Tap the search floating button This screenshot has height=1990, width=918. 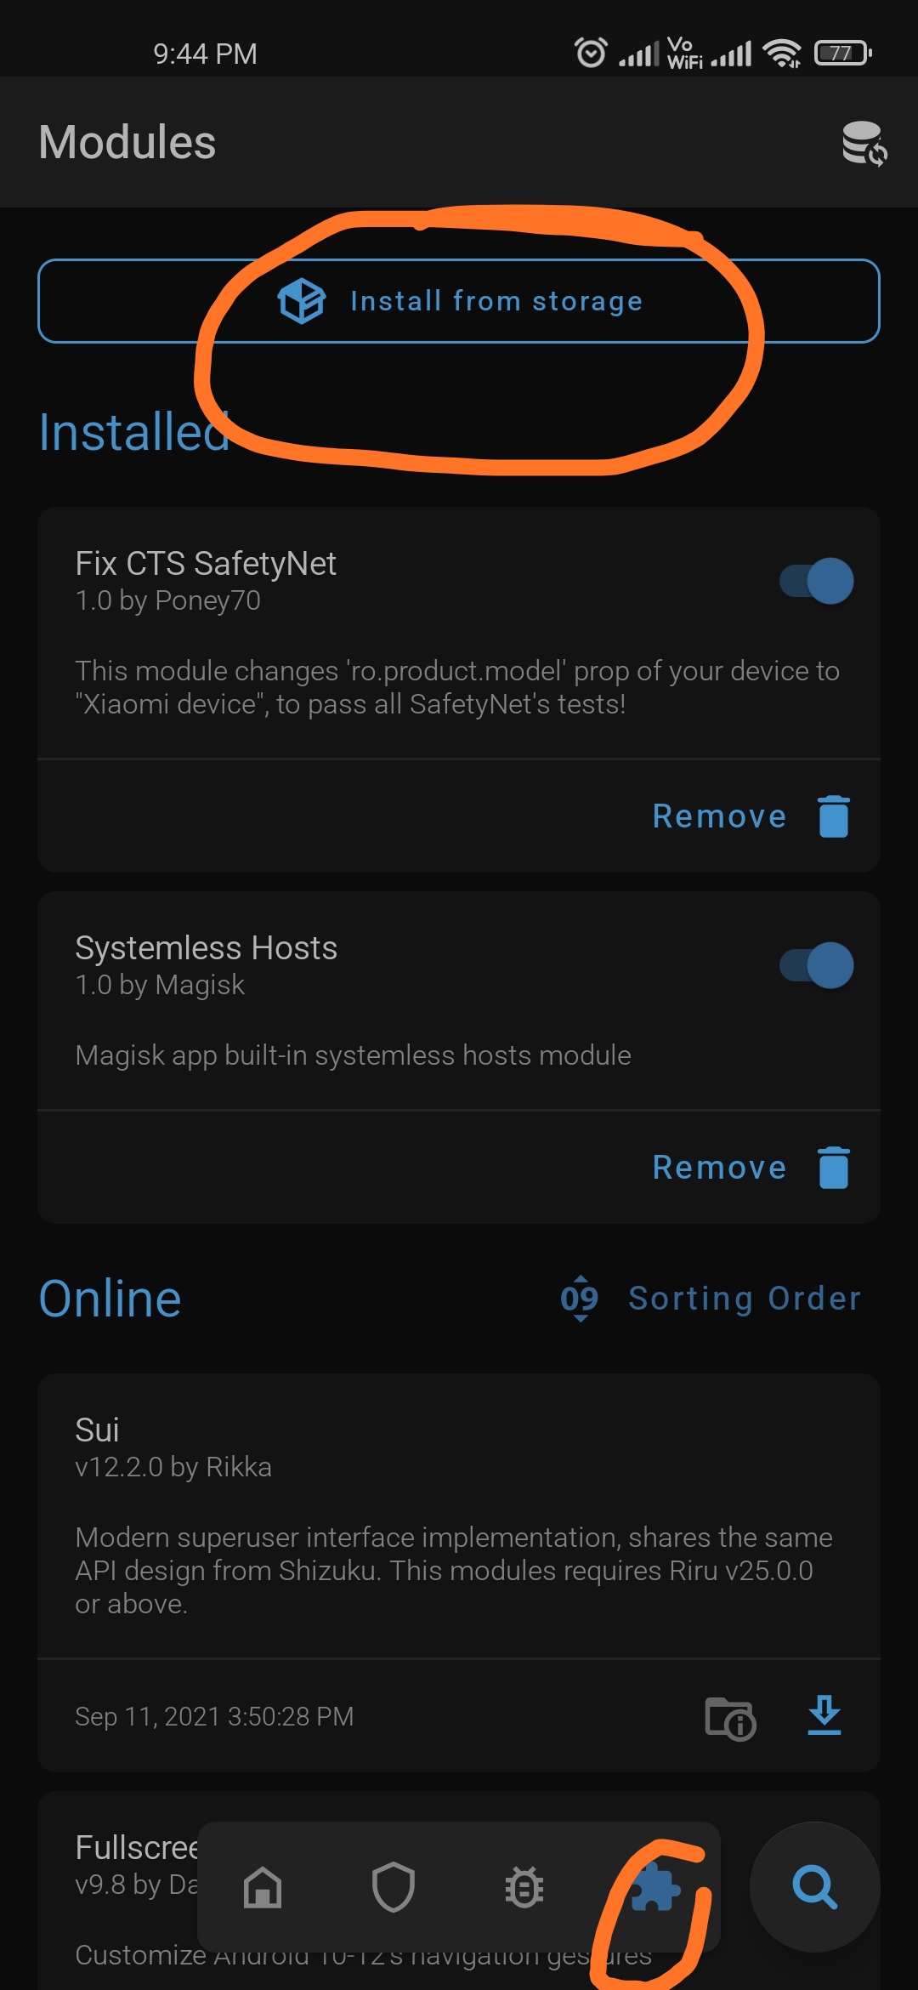814,1887
